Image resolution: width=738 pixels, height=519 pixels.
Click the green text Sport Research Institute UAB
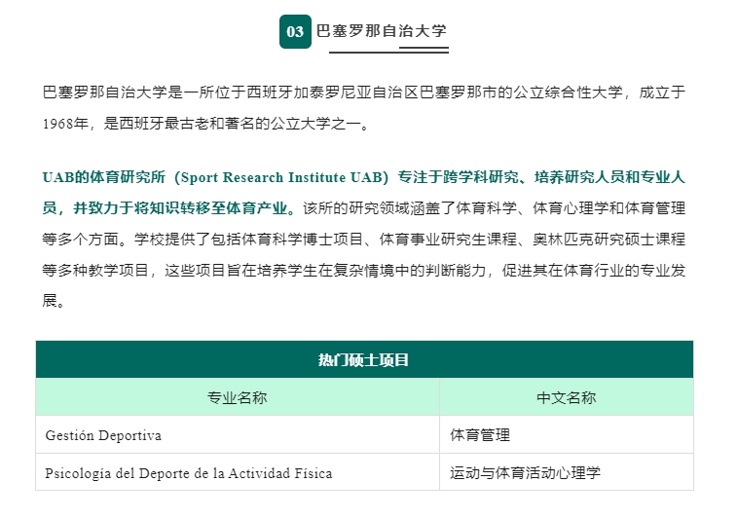(284, 177)
